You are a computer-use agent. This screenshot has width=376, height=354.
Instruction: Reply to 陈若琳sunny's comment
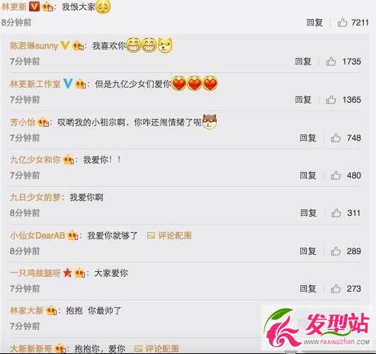pyautogui.click(x=303, y=62)
